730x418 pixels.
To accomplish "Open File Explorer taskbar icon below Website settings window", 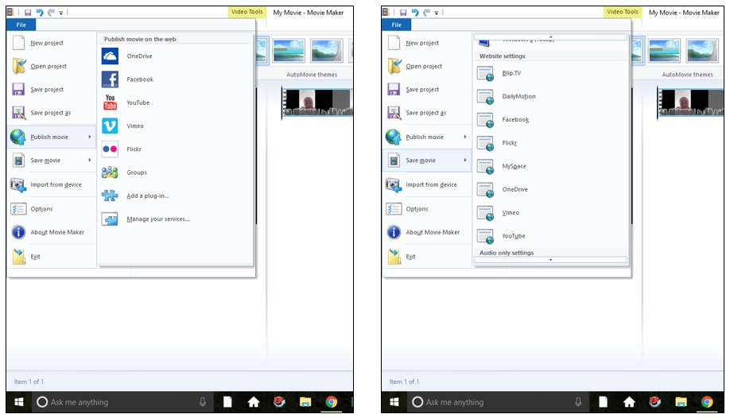I will pos(681,402).
